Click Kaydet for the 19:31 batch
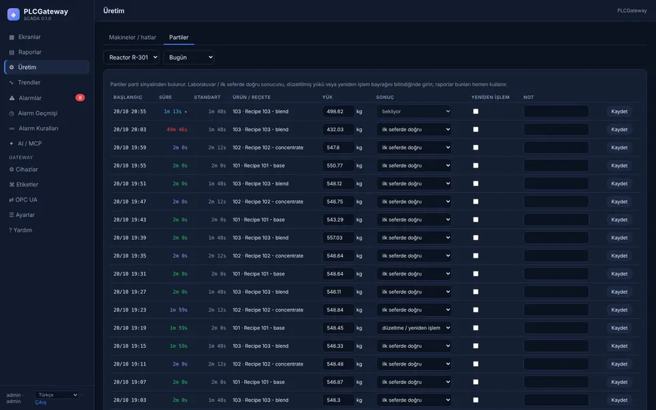This screenshot has width=656, height=410. pos(619,273)
